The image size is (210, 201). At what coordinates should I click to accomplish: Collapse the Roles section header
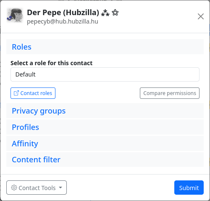point(105,47)
